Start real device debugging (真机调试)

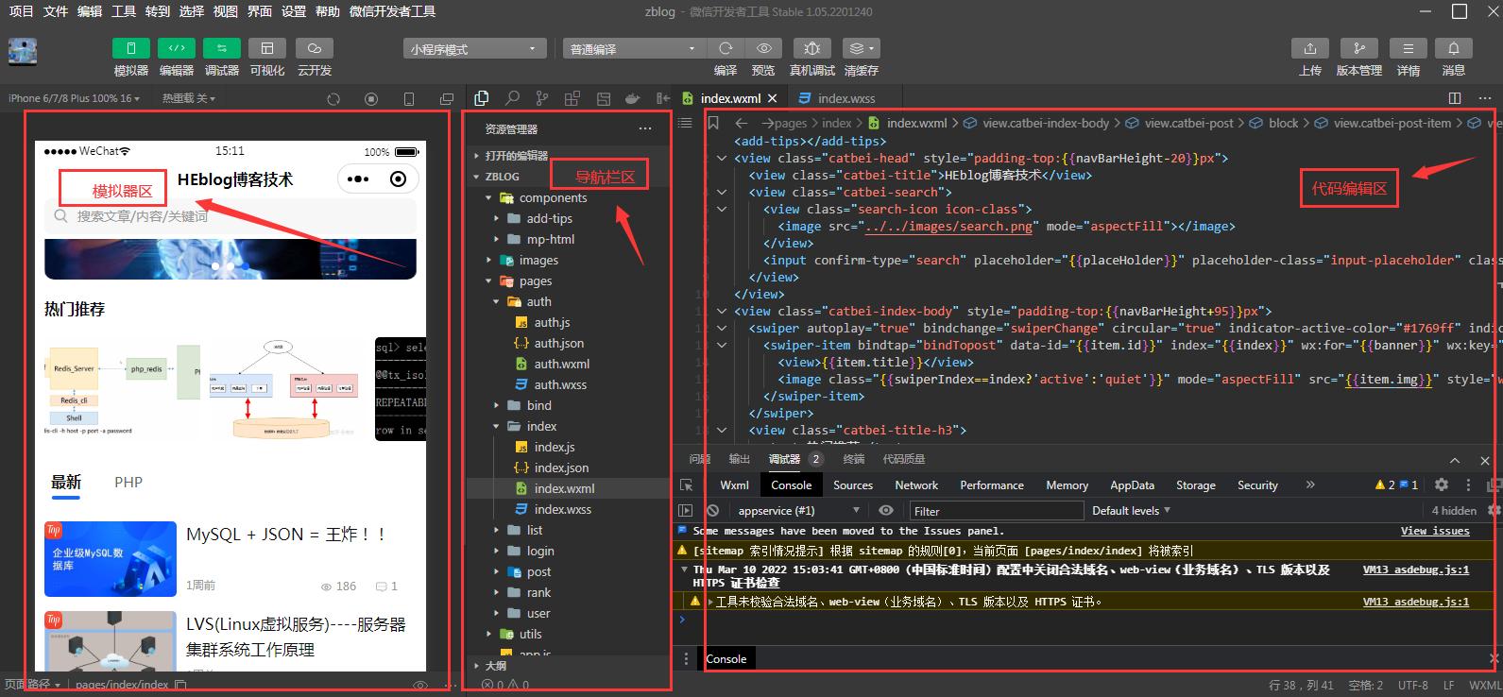[x=812, y=48]
